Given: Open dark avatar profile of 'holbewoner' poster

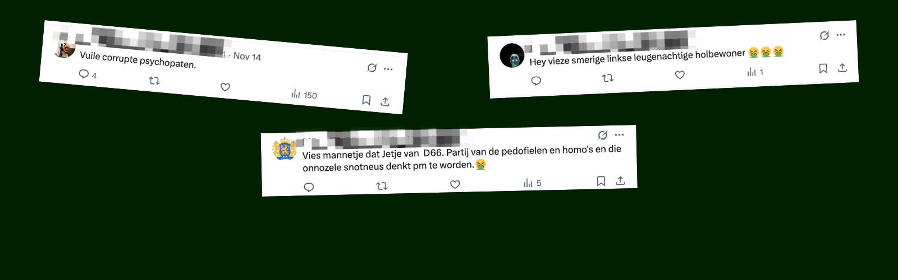Looking at the screenshot, I should coord(512,56).
